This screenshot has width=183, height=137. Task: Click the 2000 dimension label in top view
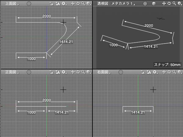click(46, 16)
